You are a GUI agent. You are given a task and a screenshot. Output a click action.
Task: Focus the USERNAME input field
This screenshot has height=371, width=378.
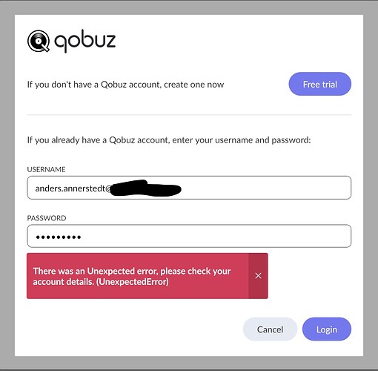coord(189,188)
